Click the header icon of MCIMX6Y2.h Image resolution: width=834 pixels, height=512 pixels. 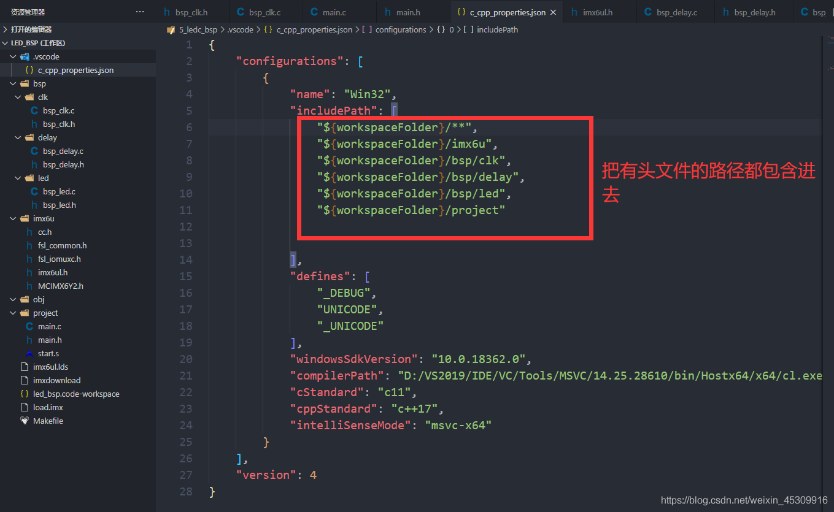(29, 286)
